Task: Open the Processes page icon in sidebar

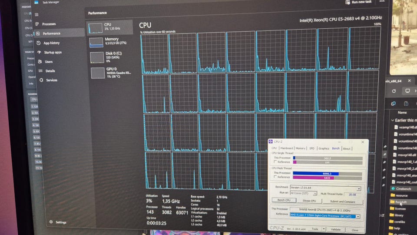Action: (37, 24)
